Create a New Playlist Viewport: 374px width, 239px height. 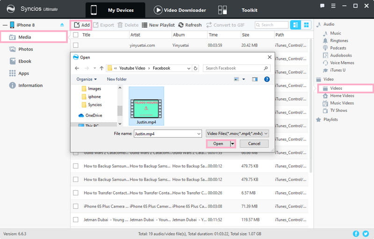(158, 25)
